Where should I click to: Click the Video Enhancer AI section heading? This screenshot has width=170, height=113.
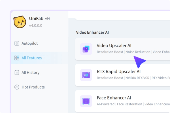click(x=92, y=32)
